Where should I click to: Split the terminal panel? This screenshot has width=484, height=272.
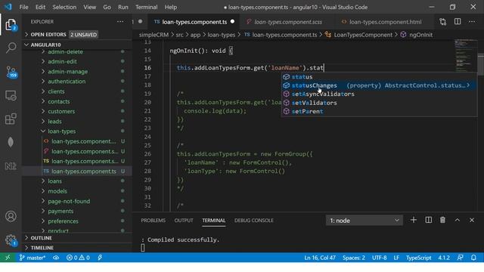click(x=429, y=220)
